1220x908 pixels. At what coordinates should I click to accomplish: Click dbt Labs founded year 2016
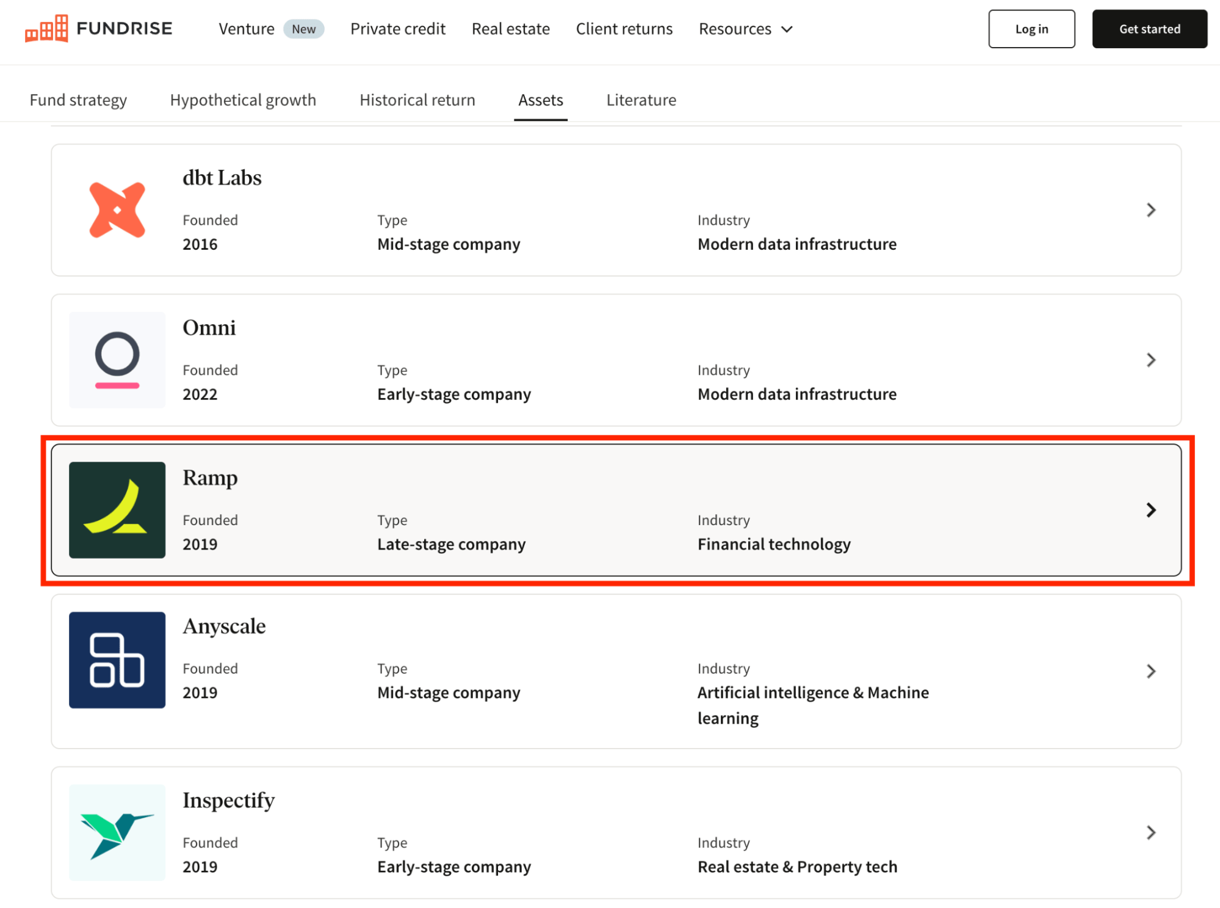[x=200, y=244]
